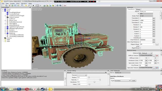Toggle the Visibility checkbox
The height and width of the screenshot is (91, 162).
pos(140,38)
